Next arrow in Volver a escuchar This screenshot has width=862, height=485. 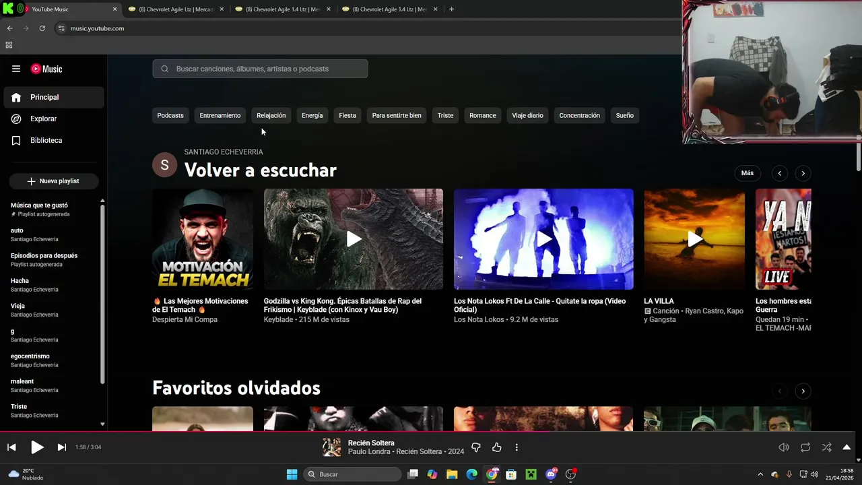pos(803,173)
